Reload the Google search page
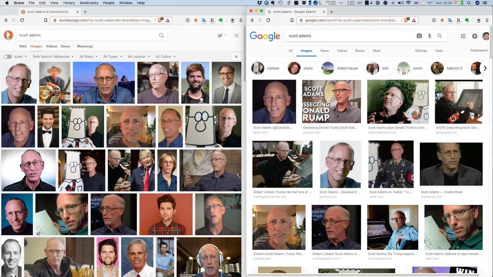 click(269, 20)
